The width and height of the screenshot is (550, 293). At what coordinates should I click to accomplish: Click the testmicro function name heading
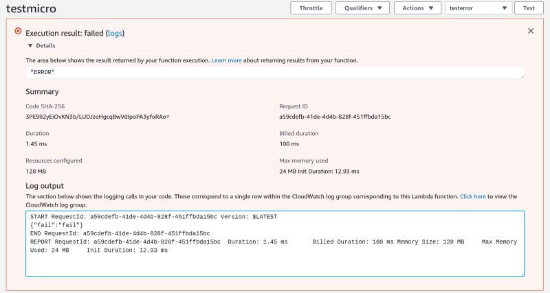tap(31, 8)
